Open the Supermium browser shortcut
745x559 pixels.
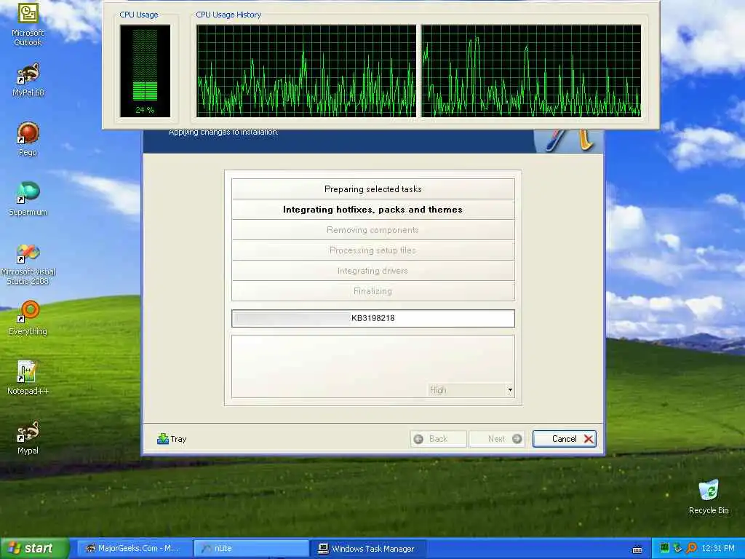[x=28, y=199]
